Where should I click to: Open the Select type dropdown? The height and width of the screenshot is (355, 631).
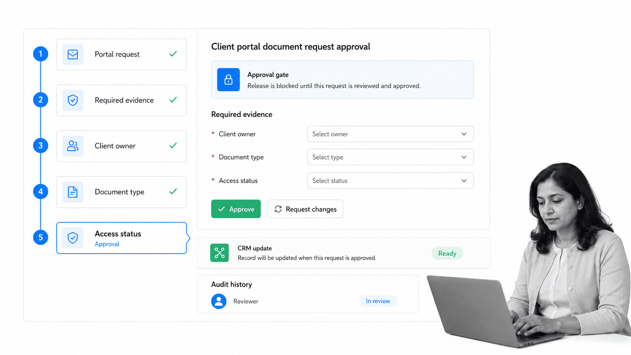click(390, 157)
